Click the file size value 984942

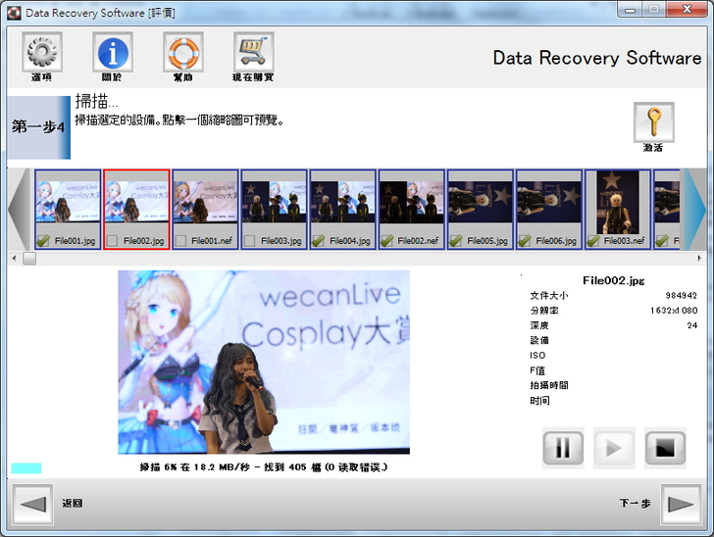[681, 295]
